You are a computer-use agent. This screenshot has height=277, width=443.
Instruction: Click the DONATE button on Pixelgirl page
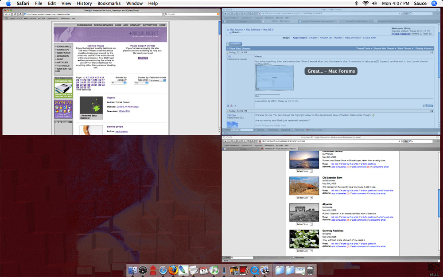pos(143,58)
